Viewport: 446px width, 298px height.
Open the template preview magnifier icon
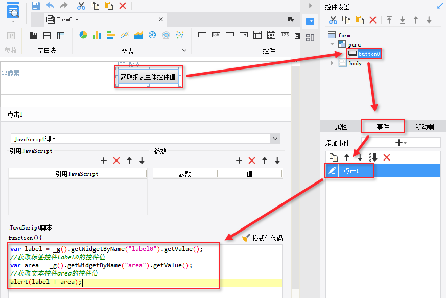[x=13, y=12]
